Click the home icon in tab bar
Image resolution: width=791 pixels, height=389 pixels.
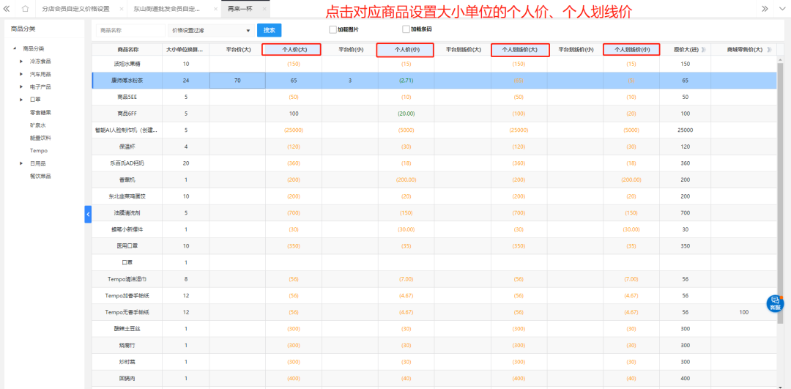25,9
